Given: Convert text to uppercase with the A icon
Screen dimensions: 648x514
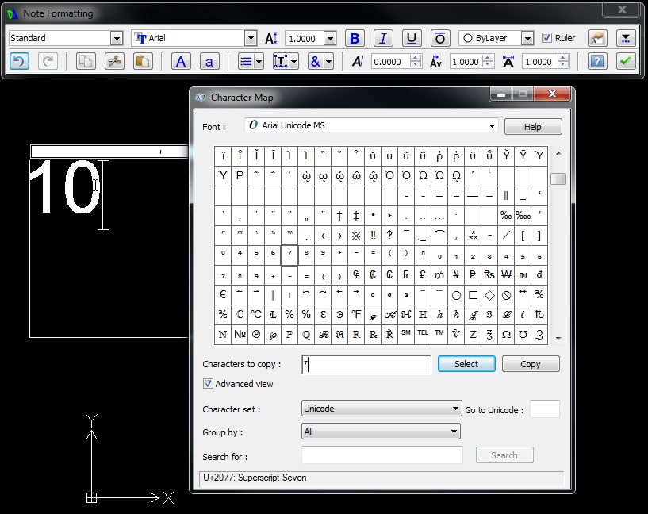Looking at the screenshot, I should 181,62.
